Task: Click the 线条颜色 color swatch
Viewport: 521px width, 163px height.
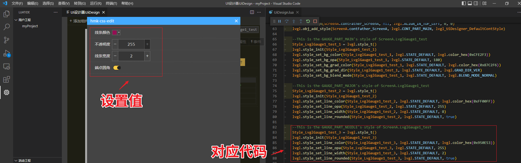Action: click(114, 32)
